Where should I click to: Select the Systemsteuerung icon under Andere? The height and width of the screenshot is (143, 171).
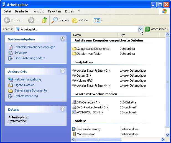coord(74,129)
